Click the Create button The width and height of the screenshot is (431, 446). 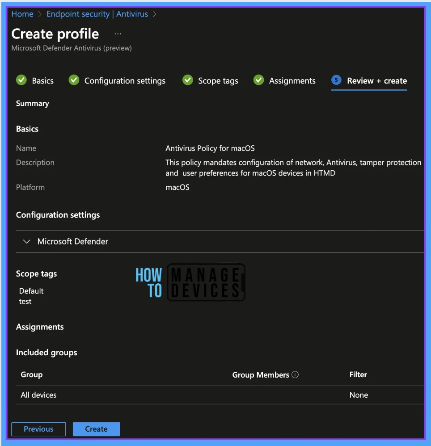click(x=96, y=429)
